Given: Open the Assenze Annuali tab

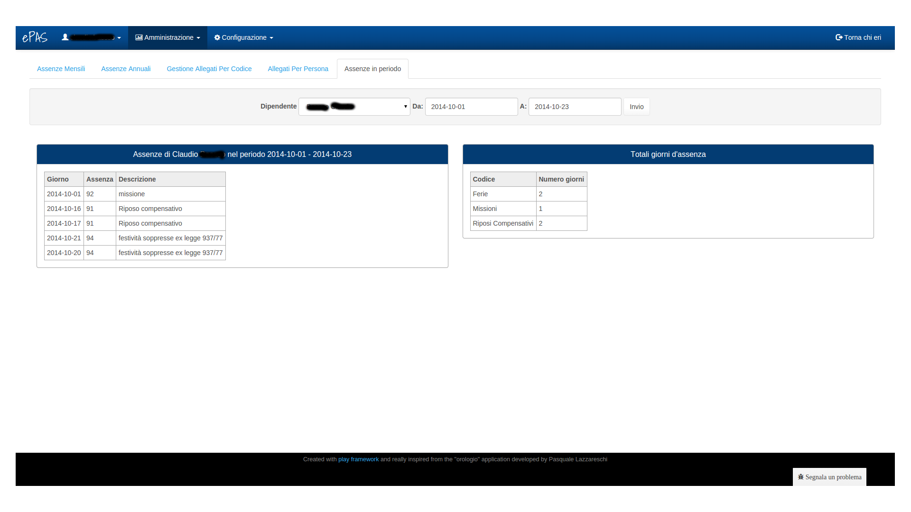Looking at the screenshot, I should click(126, 69).
